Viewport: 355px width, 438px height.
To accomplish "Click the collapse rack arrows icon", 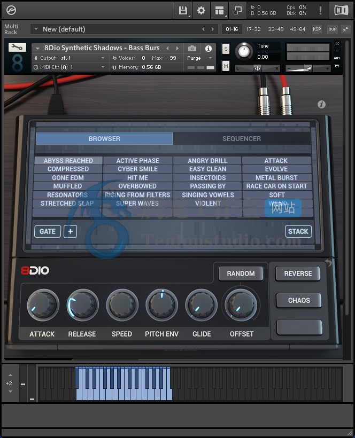I will [x=346, y=29].
